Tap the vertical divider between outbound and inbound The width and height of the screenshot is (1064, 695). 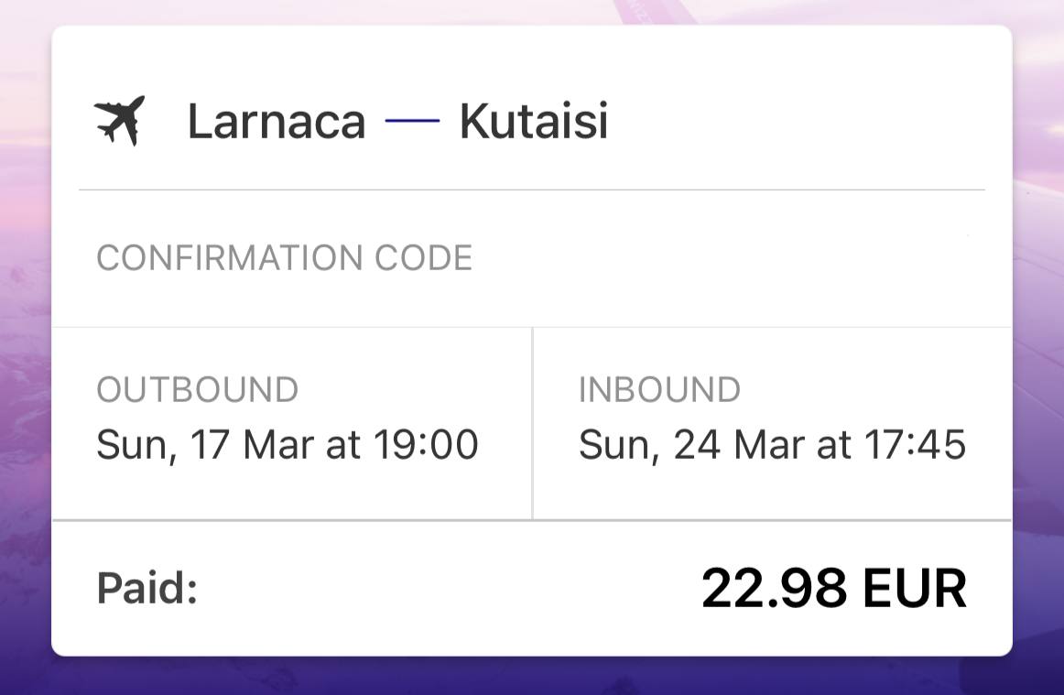tap(533, 424)
